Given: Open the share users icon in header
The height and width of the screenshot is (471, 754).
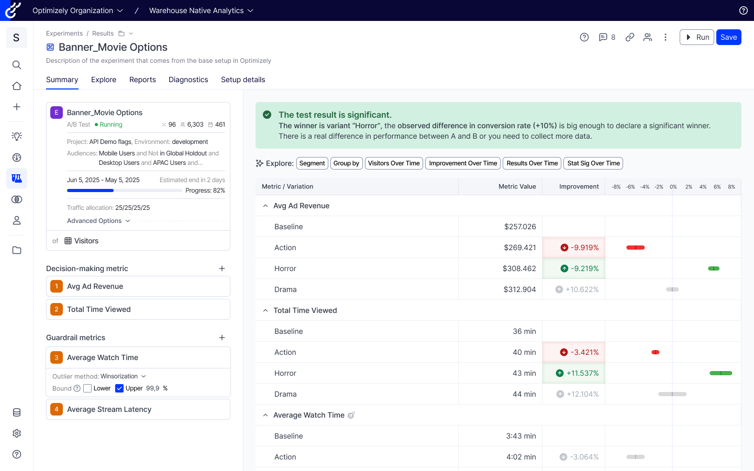Looking at the screenshot, I should [x=648, y=37].
